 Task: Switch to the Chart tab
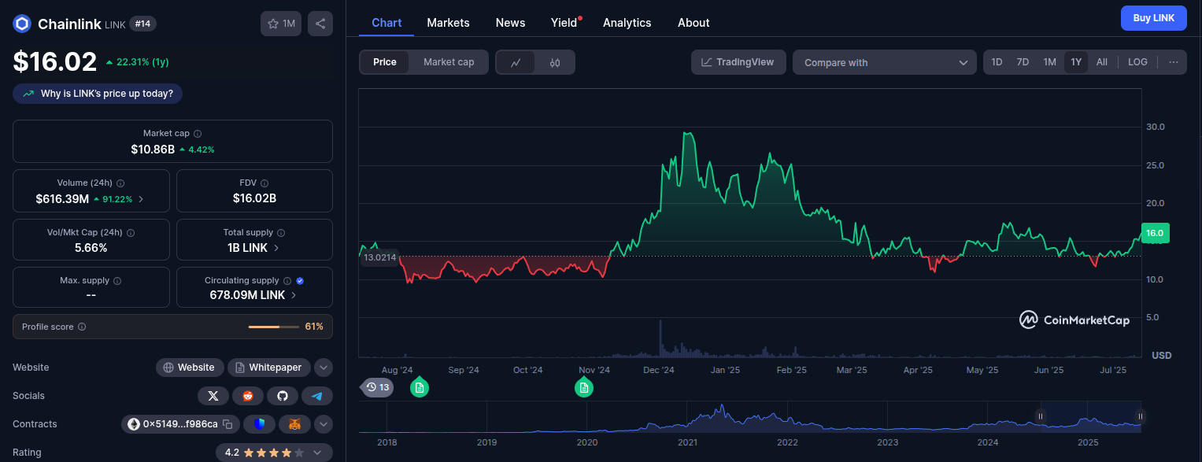[x=386, y=23]
